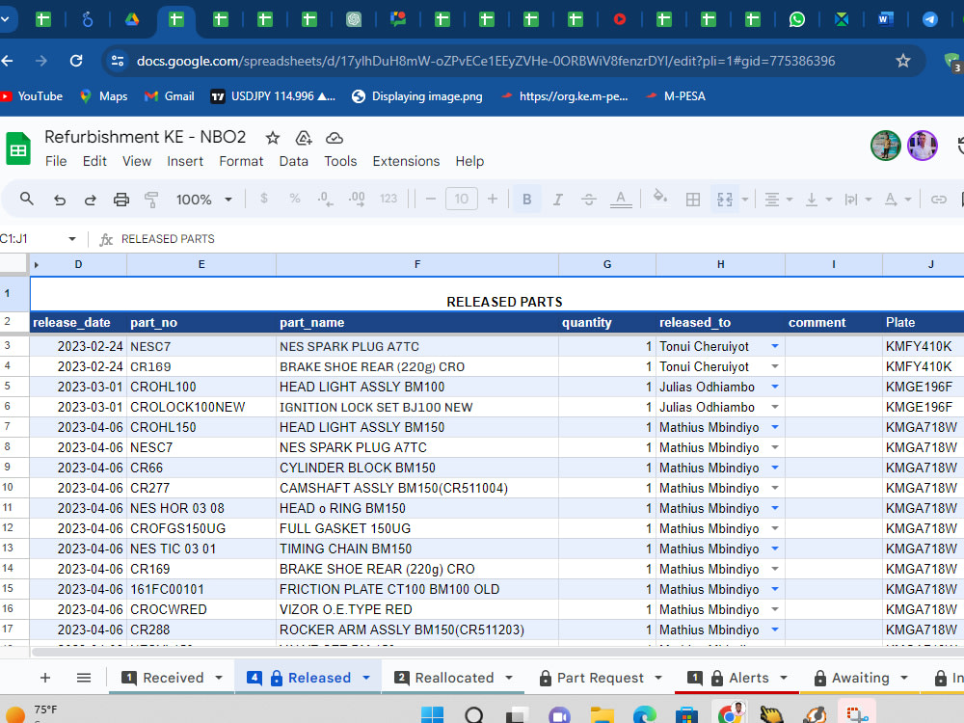Screen dimensions: 964x723
Task: Open the search menus magnifier icon
Action: [26, 199]
